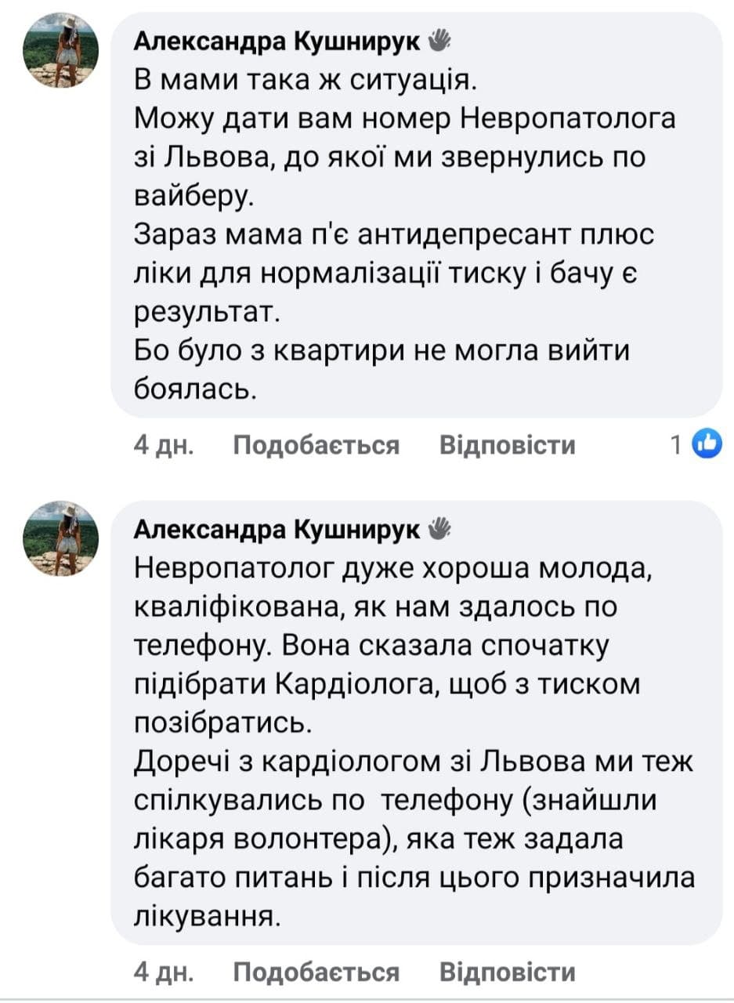
Task: Reply to first comment with "Відповісти"
Action: point(508,445)
